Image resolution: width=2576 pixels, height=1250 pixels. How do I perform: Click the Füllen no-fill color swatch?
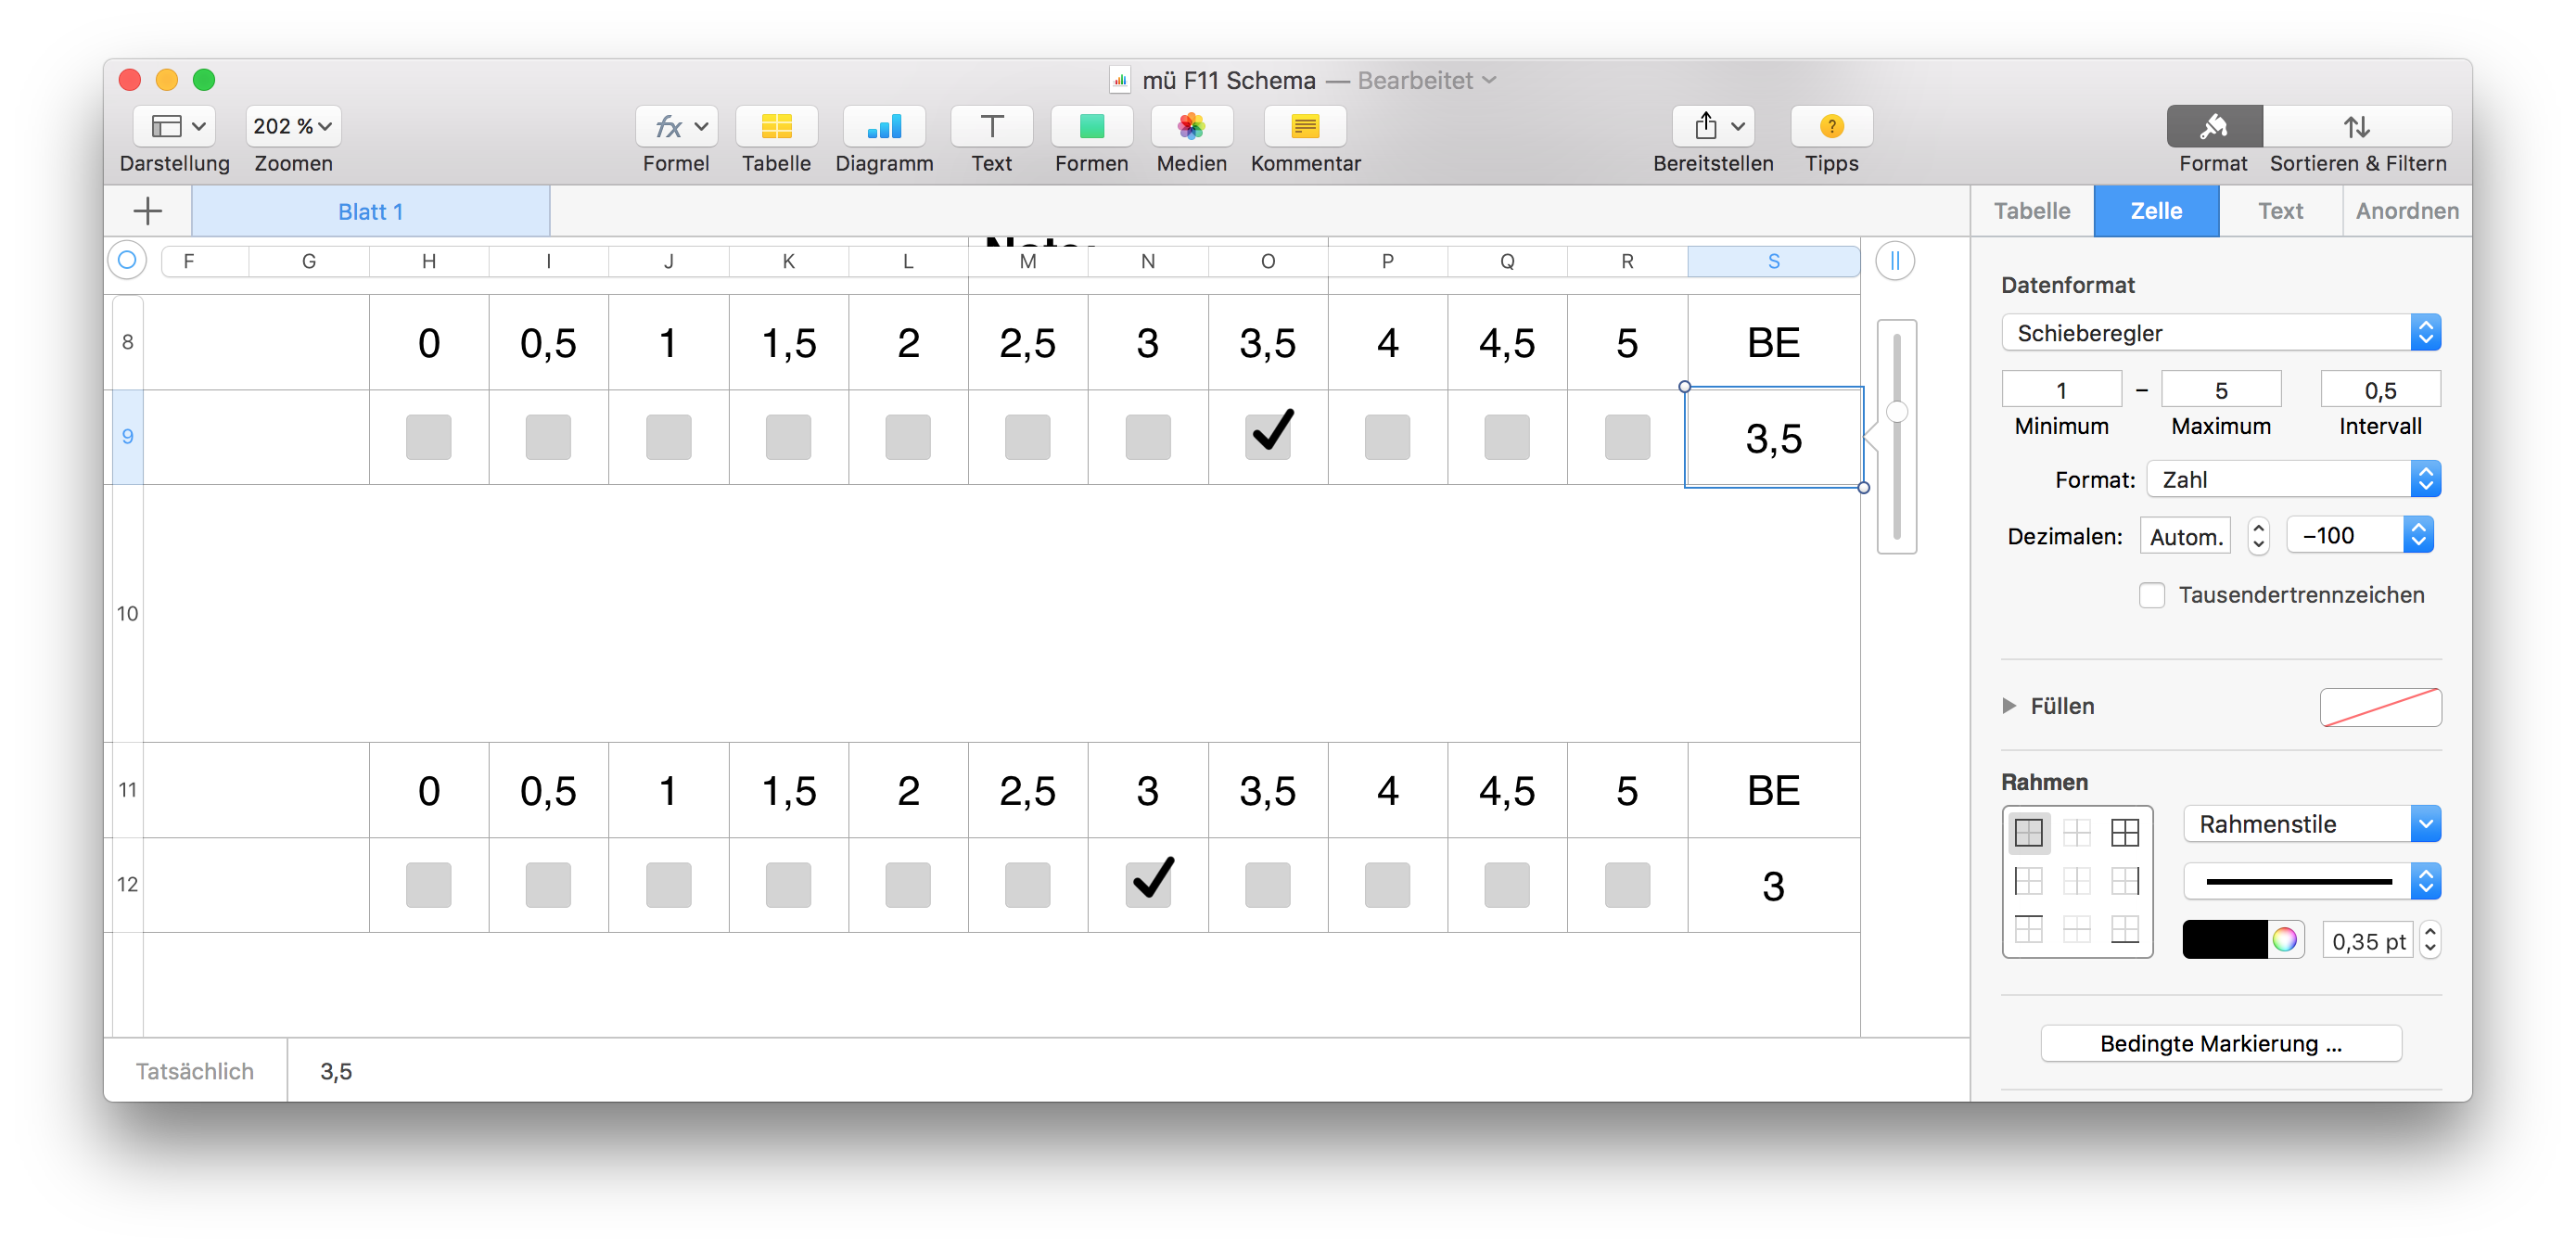tap(2380, 707)
